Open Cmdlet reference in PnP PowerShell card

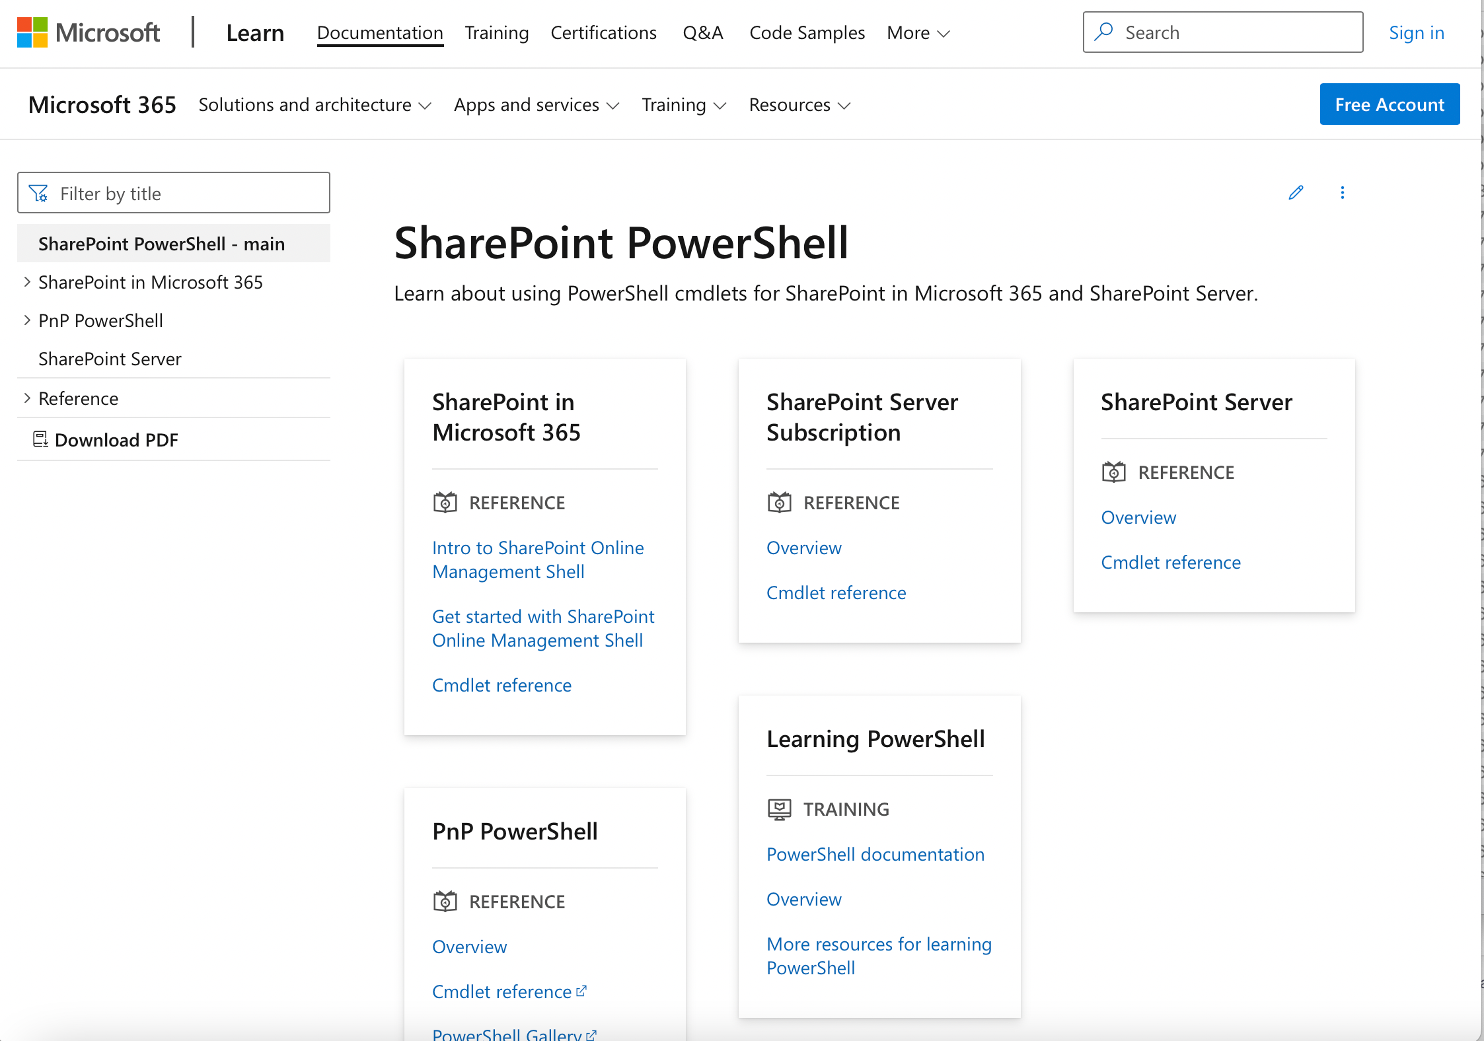(501, 991)
